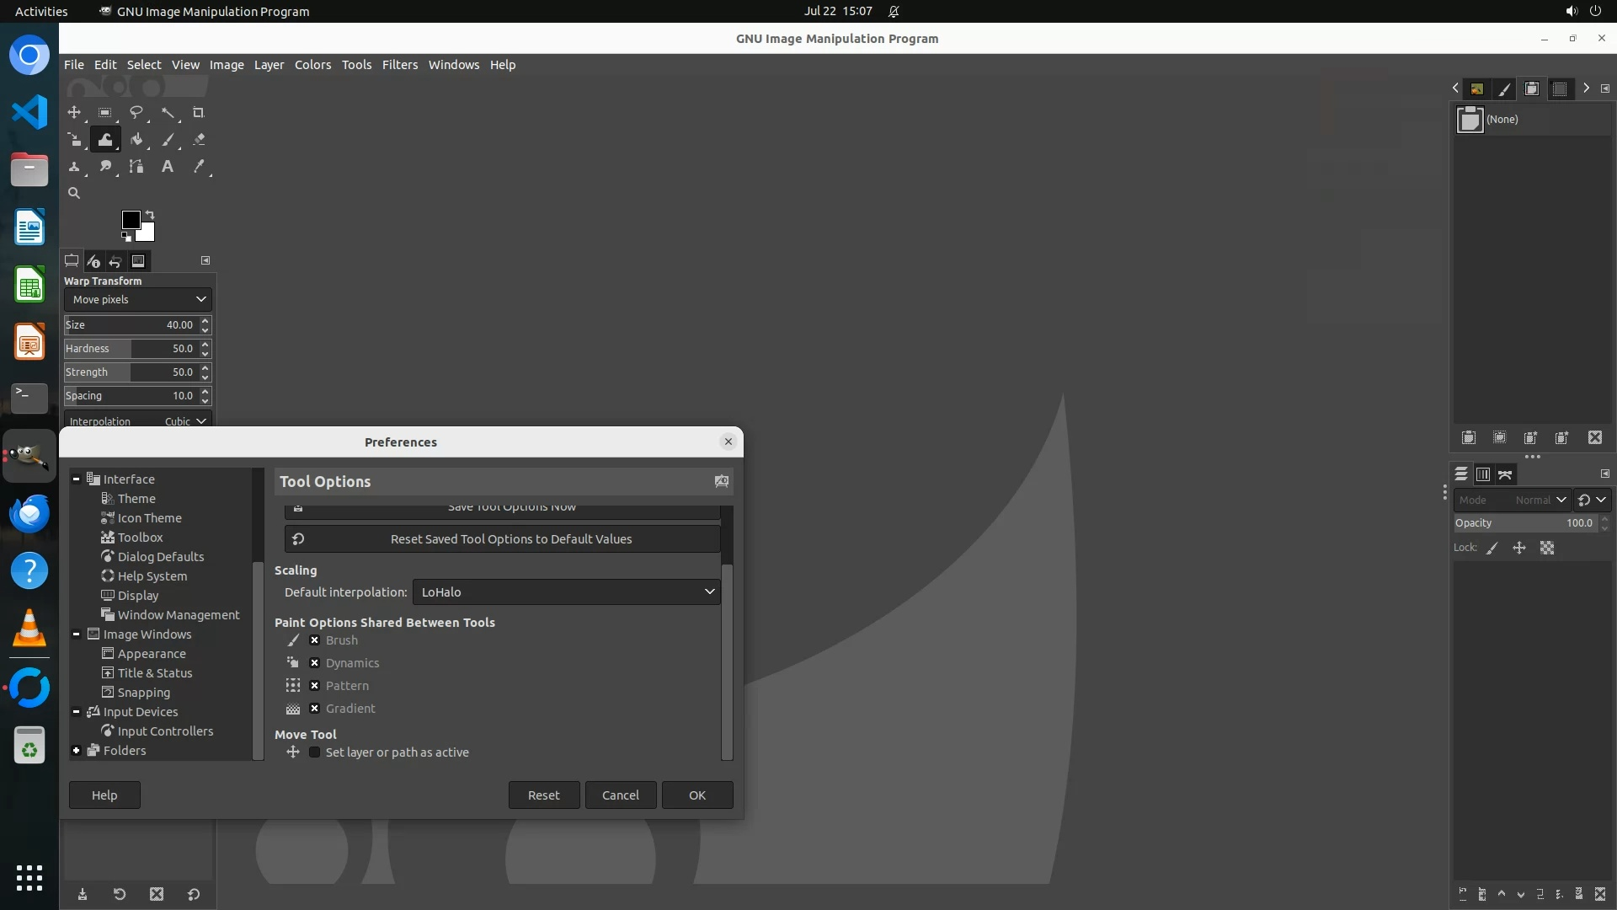Select the Zoom magnifier tool

(74, 194)
